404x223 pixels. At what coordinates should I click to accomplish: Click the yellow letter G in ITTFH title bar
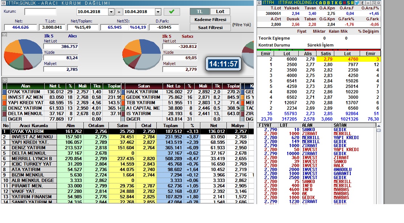click(x=340, y=3)
